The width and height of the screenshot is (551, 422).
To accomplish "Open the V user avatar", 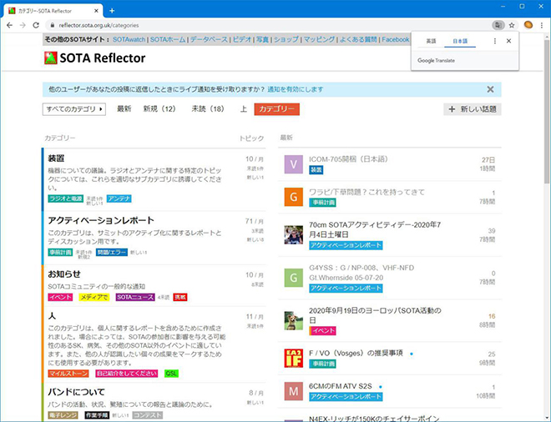I will (x=293, y=164).
